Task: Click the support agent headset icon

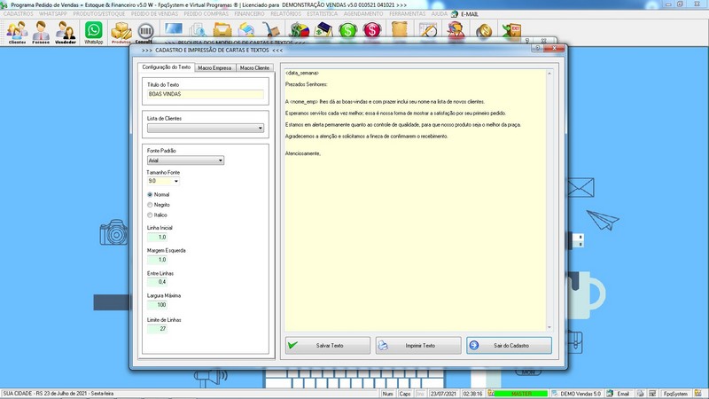Action: pyautogui.click(x=456, y=30)
